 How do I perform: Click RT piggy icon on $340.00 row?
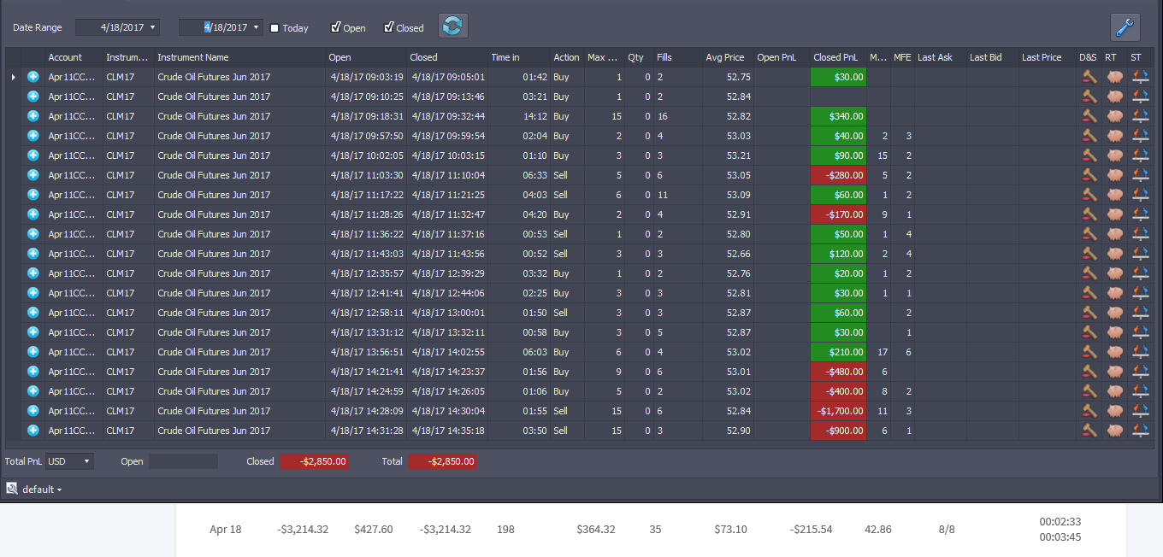[1113, 116]
